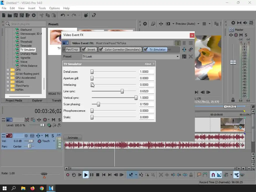This screenshot has width=256, height=192.
Task: Expand the OFX folder
Action: coord(8,70)
